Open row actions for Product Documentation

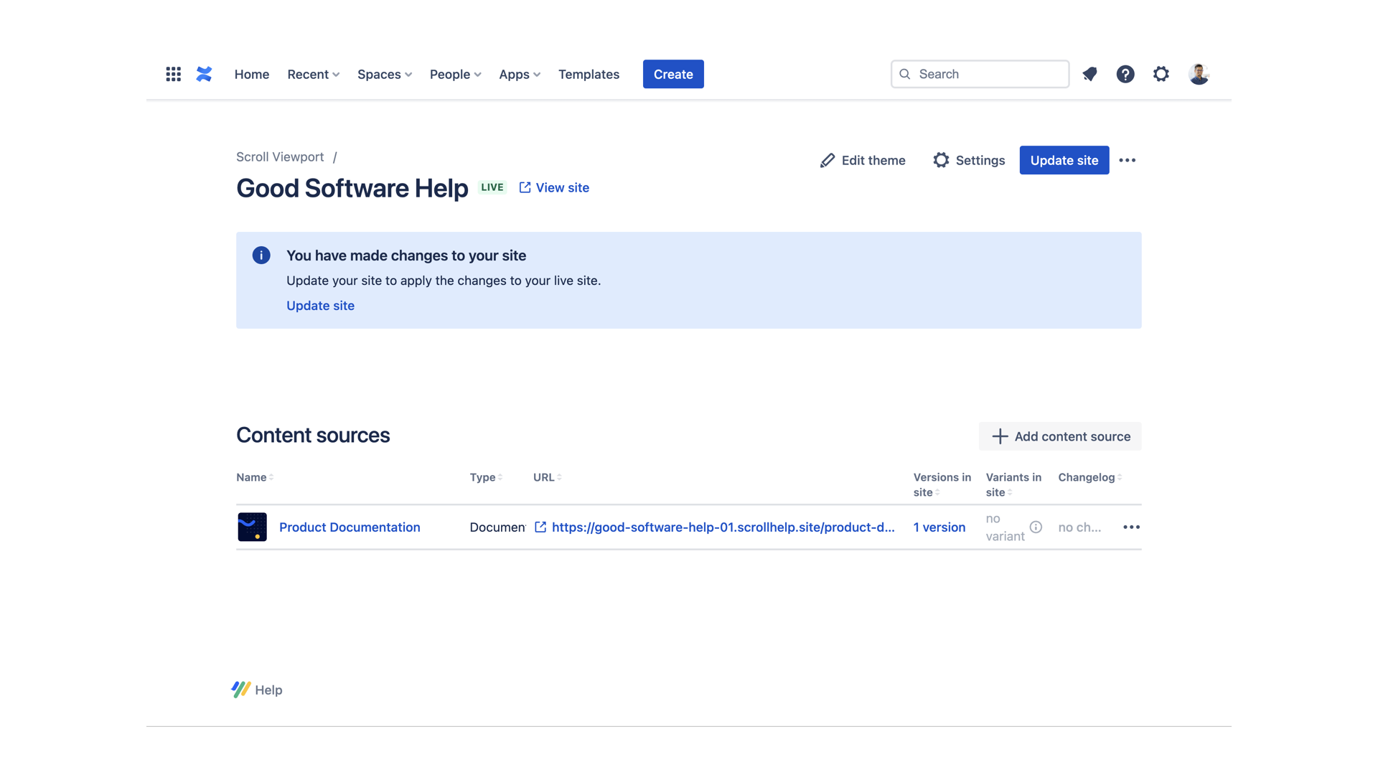pyautogui.click(x=1131, y=527)
